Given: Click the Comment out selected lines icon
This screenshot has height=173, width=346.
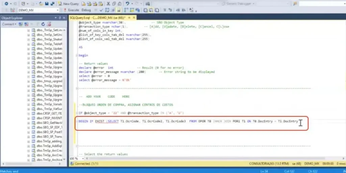Looking at the screenshot, I should coord(165,10).
